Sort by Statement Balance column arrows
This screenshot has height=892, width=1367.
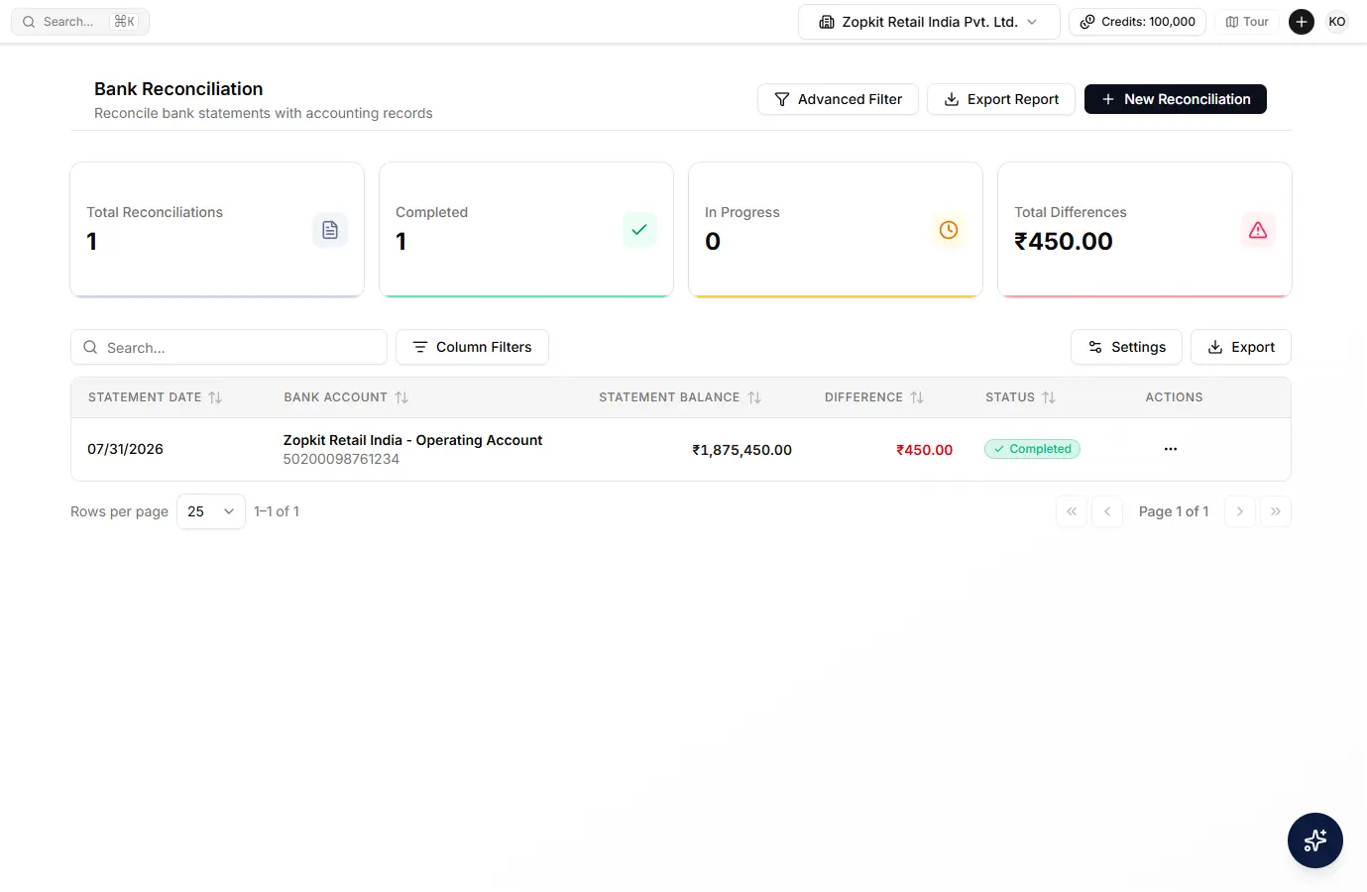pyautogui.click(x=754, y=397)
